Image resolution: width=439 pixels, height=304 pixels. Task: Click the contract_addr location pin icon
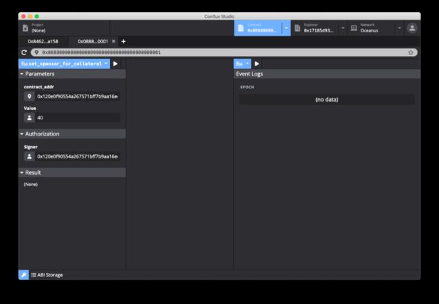[x=30, y=96]
